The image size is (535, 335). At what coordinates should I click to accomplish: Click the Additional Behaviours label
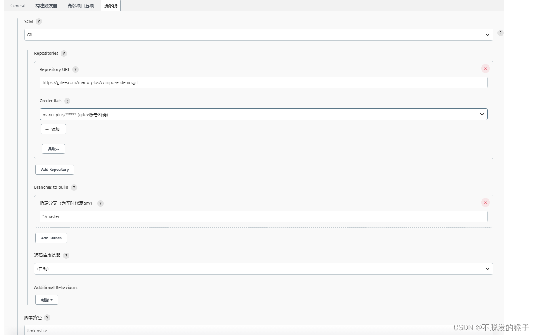56,287
